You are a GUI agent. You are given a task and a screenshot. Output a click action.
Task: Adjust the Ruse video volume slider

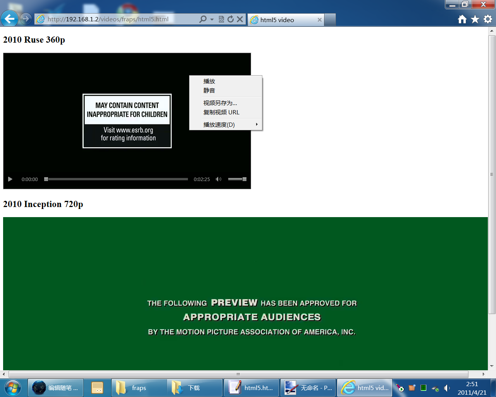tap(237, 179)
